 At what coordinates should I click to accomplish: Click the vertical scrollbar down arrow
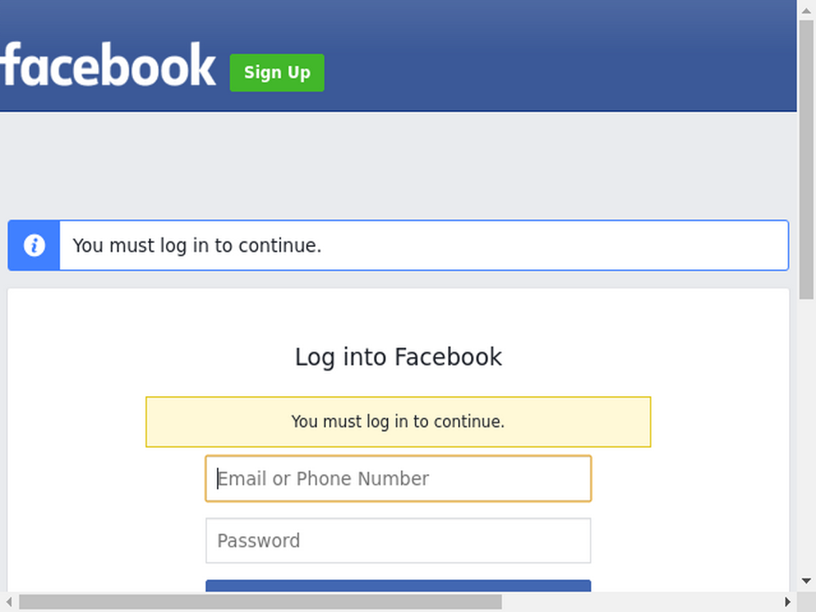(806, 581)
